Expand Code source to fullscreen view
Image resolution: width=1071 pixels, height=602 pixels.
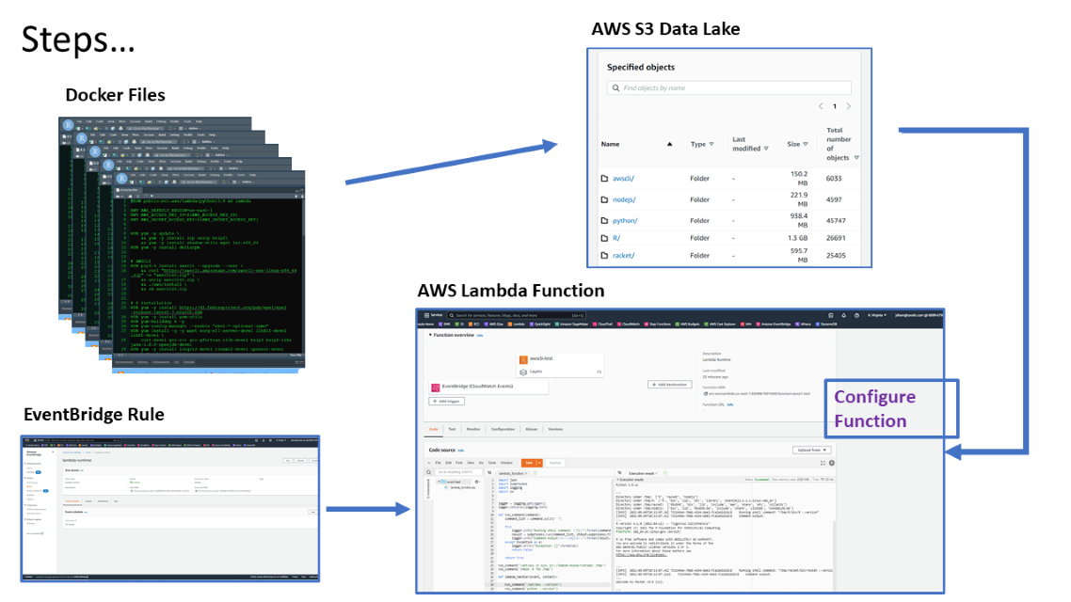coord(823,464)
